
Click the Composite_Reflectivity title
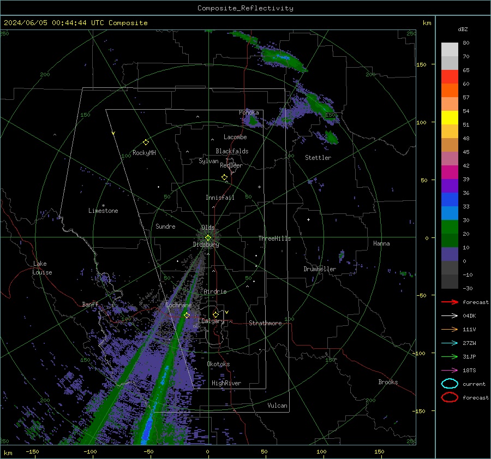coord(245,8)
